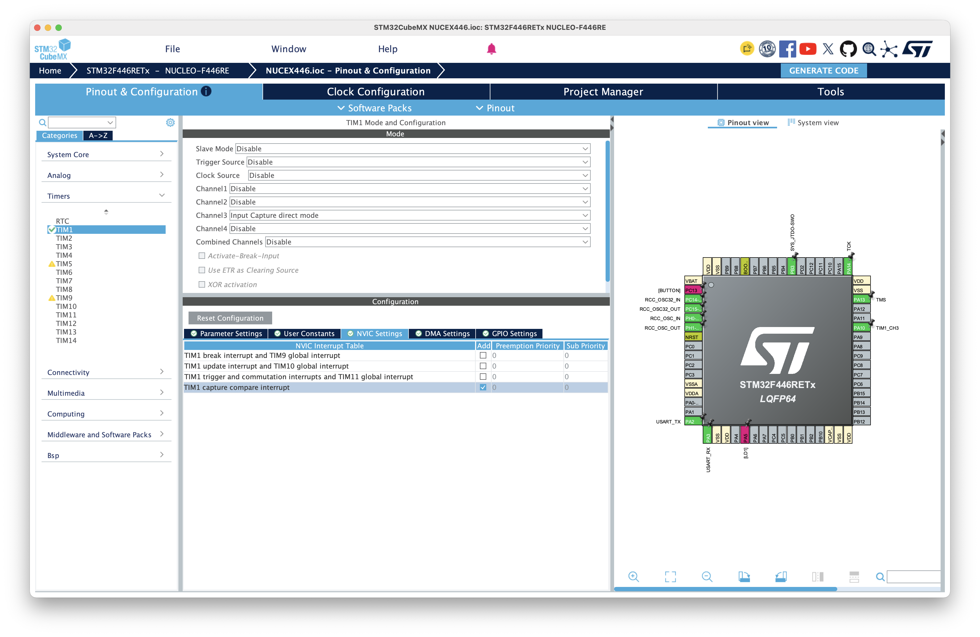Click the zoom in icon below chip

pyautogui.click(x=633, y=577)
